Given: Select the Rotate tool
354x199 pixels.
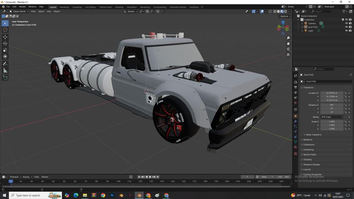Looking at the screenshot, I should [5, 43].
